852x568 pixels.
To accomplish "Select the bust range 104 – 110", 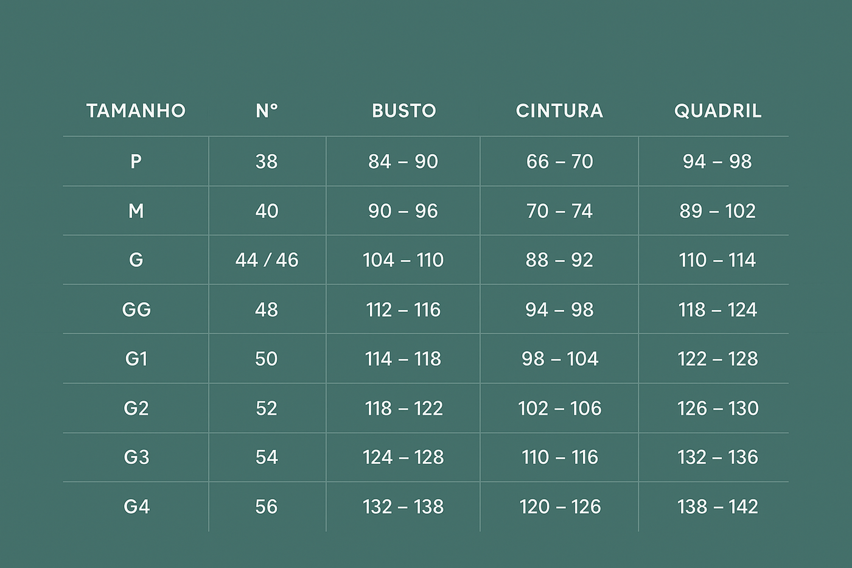I will [403, 260].
